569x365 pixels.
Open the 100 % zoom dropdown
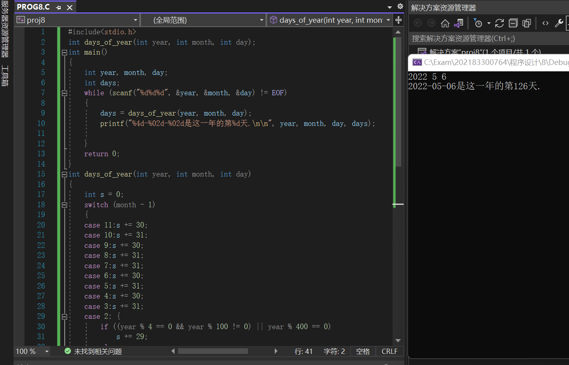pos(47,351)
